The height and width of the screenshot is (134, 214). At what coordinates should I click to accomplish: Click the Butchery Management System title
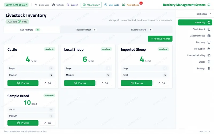coord(184,5)
